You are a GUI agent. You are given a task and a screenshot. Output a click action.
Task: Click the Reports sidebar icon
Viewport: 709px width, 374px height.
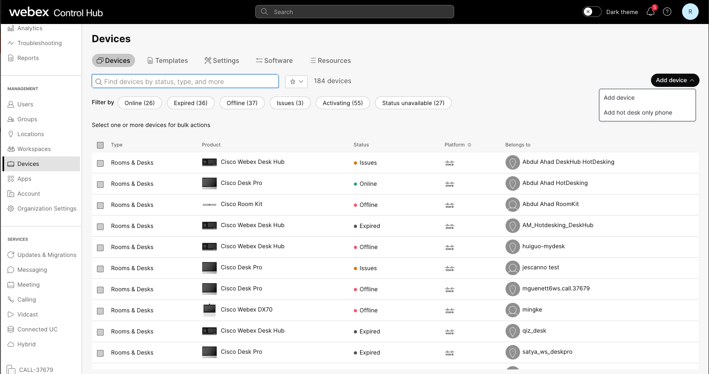(11, 58)
